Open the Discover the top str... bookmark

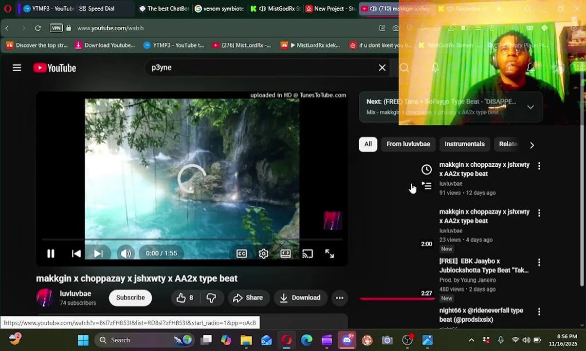pos(37,45)
